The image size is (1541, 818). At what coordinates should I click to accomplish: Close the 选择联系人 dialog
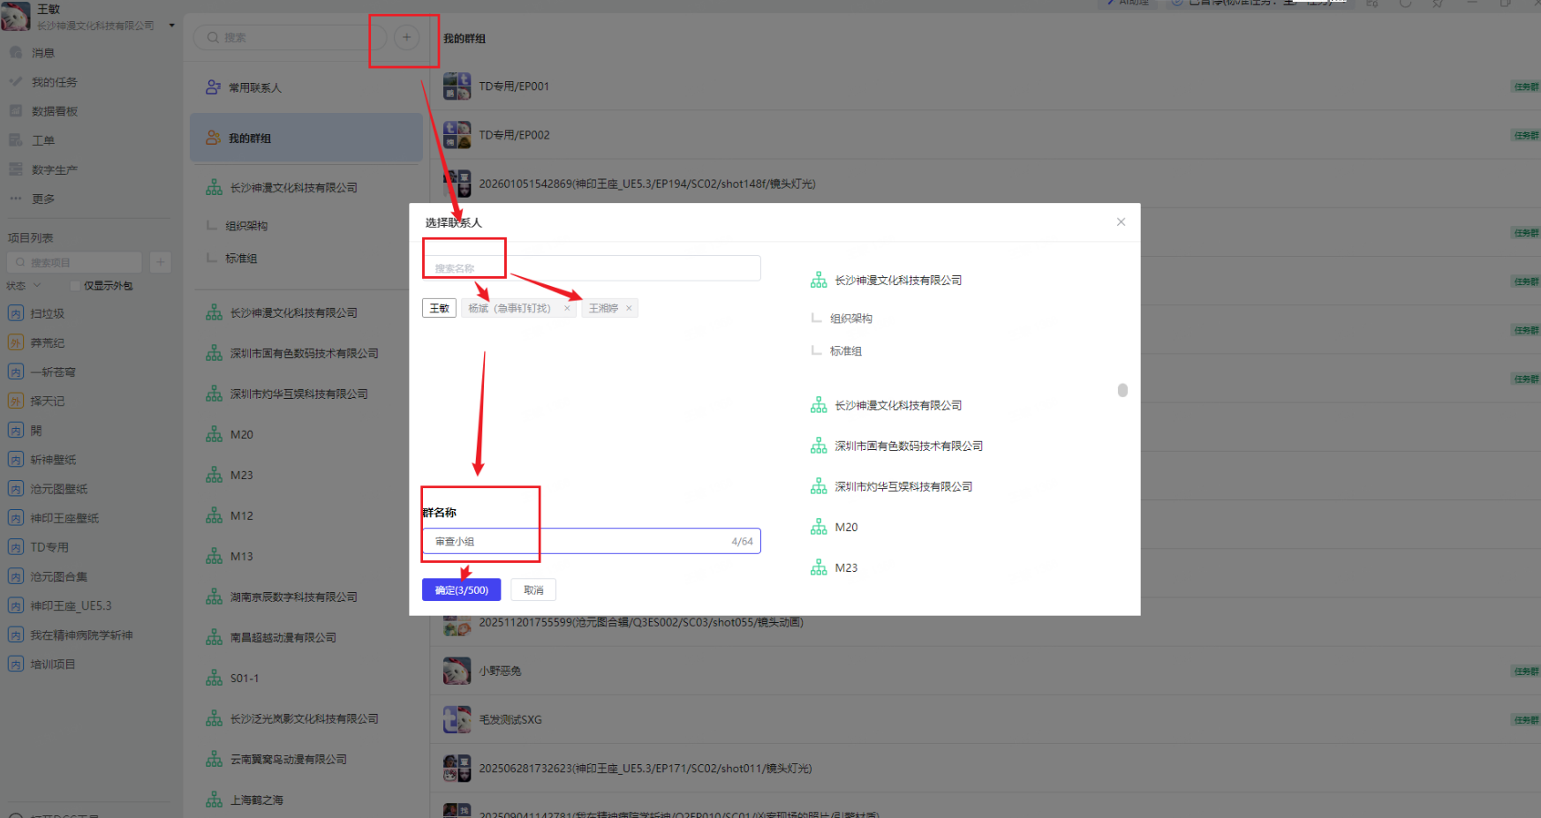click(1121, 221)
